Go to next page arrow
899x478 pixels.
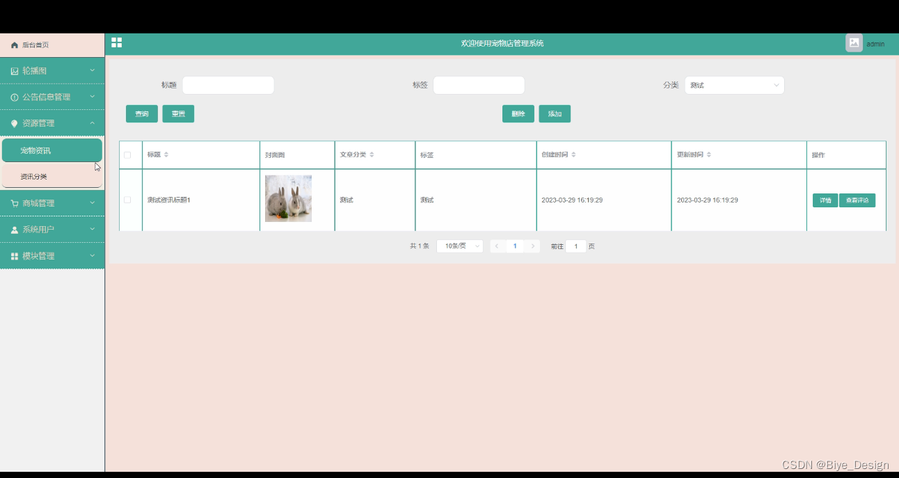click(533, 246)
